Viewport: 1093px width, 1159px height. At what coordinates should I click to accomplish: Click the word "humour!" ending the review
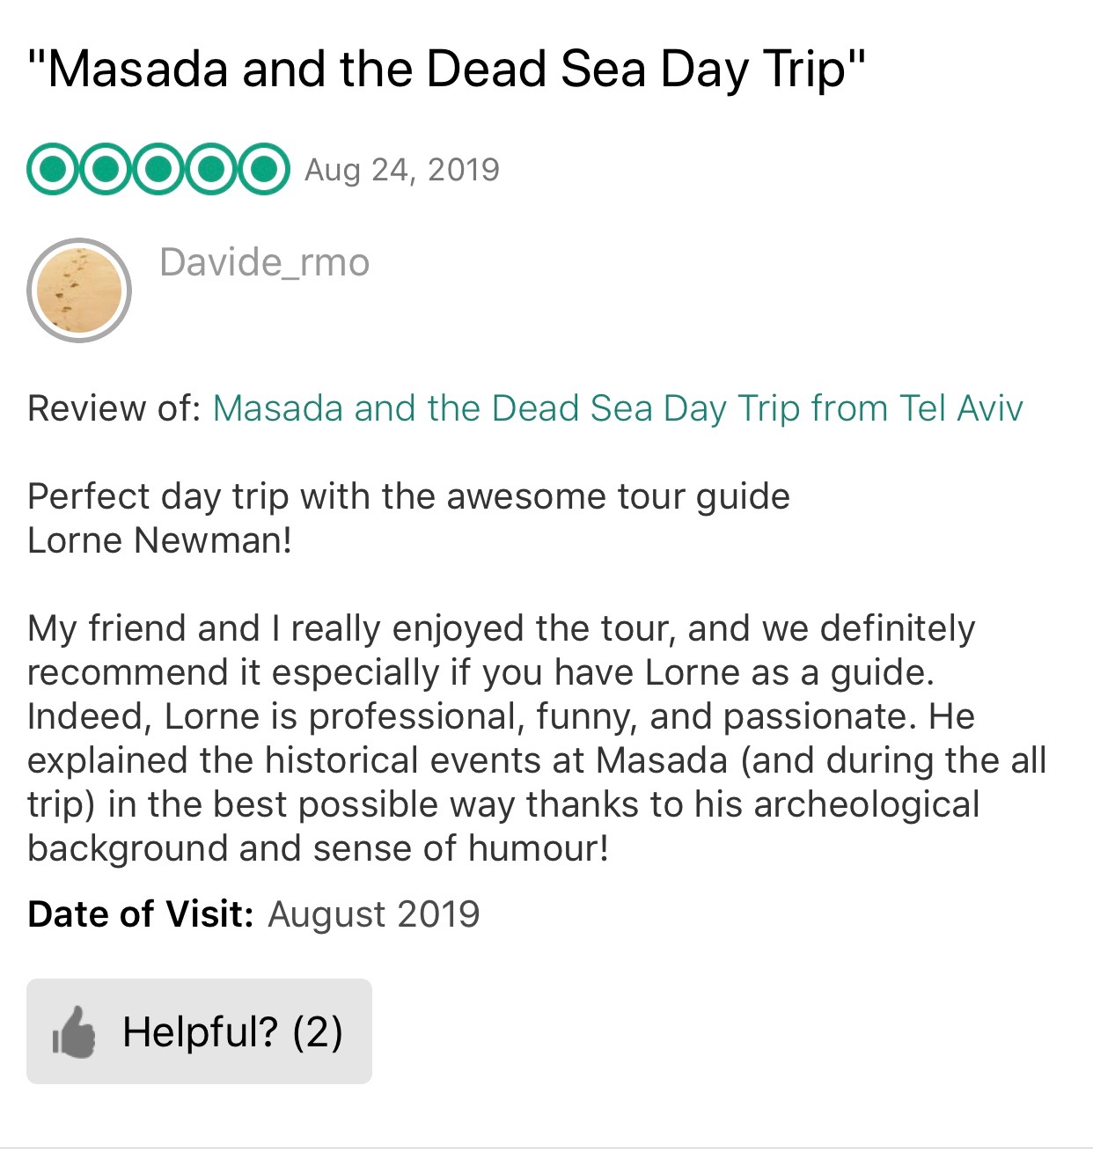coord(538,848)
